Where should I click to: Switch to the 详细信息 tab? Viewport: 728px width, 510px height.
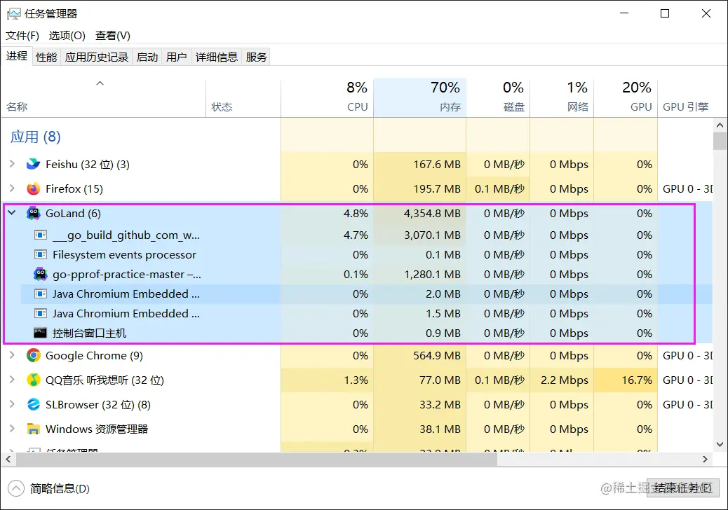[x=217, y=57]
